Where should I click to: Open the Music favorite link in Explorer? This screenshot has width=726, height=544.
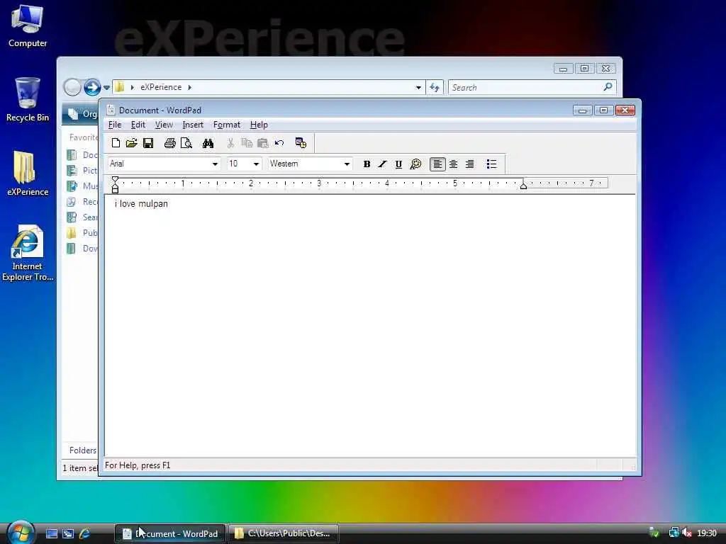[x=82, y=186]
